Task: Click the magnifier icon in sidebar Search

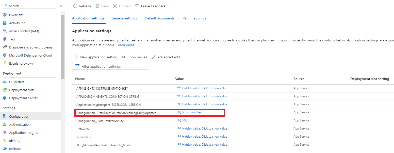Action: 6,6
